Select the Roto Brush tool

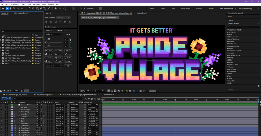[60, 8]
